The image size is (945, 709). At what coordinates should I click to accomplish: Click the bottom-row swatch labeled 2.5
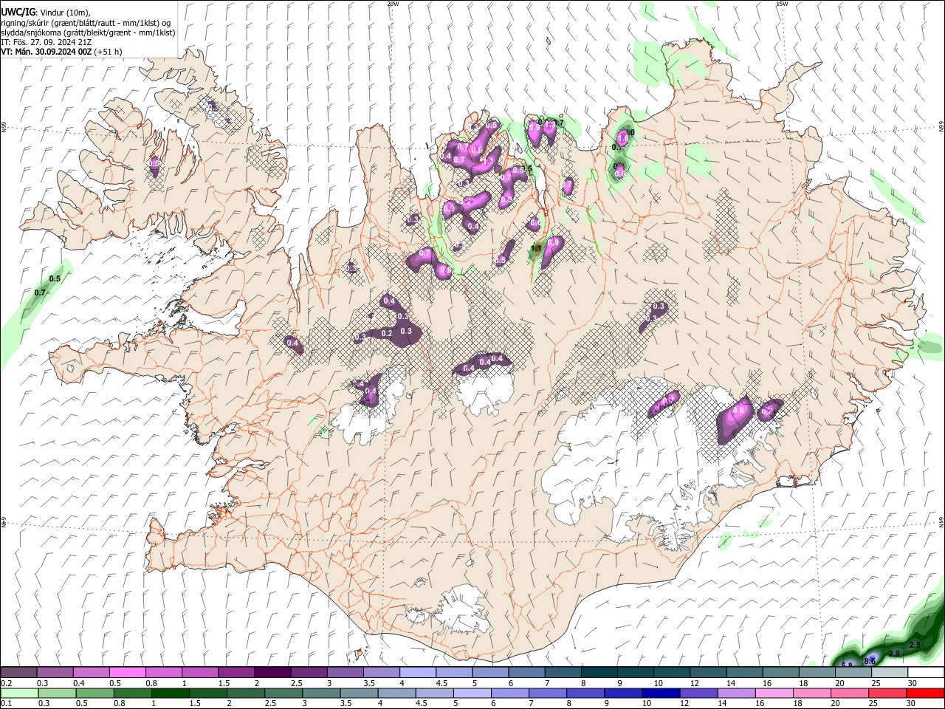(284, 693)
